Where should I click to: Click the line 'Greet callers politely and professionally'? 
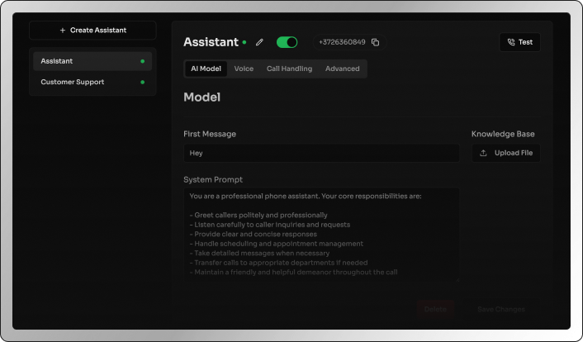tap(258, 215)
